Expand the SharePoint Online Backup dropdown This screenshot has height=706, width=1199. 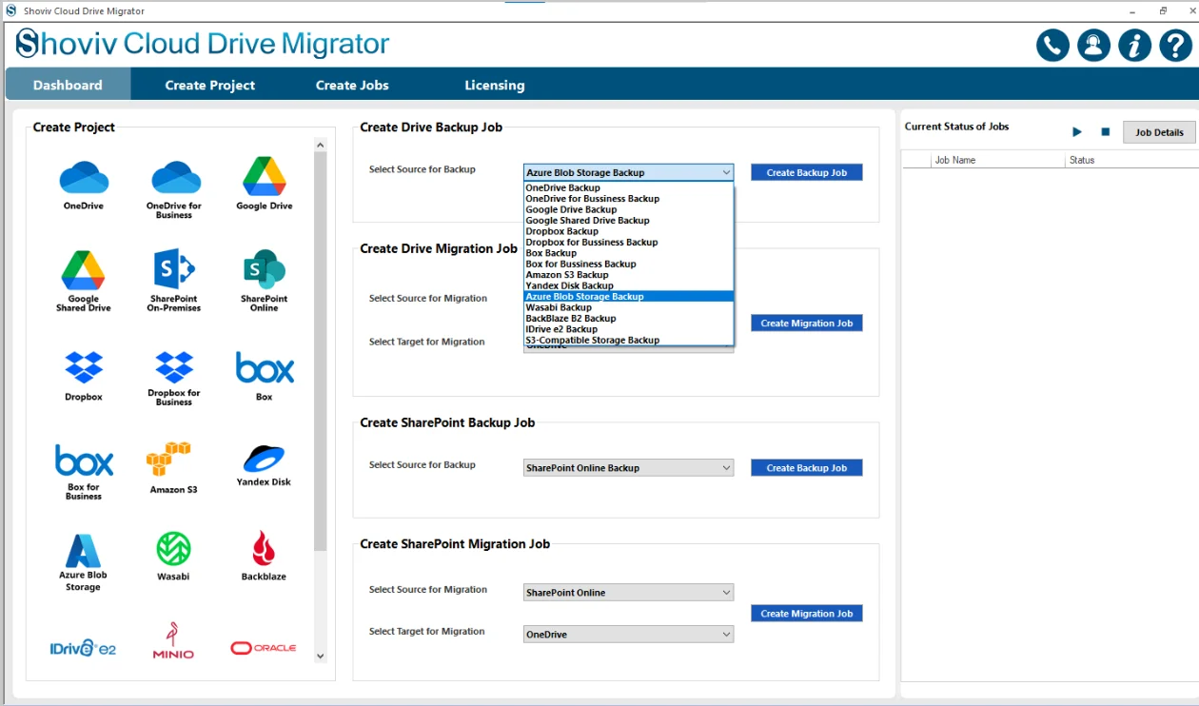coord(629,468)
